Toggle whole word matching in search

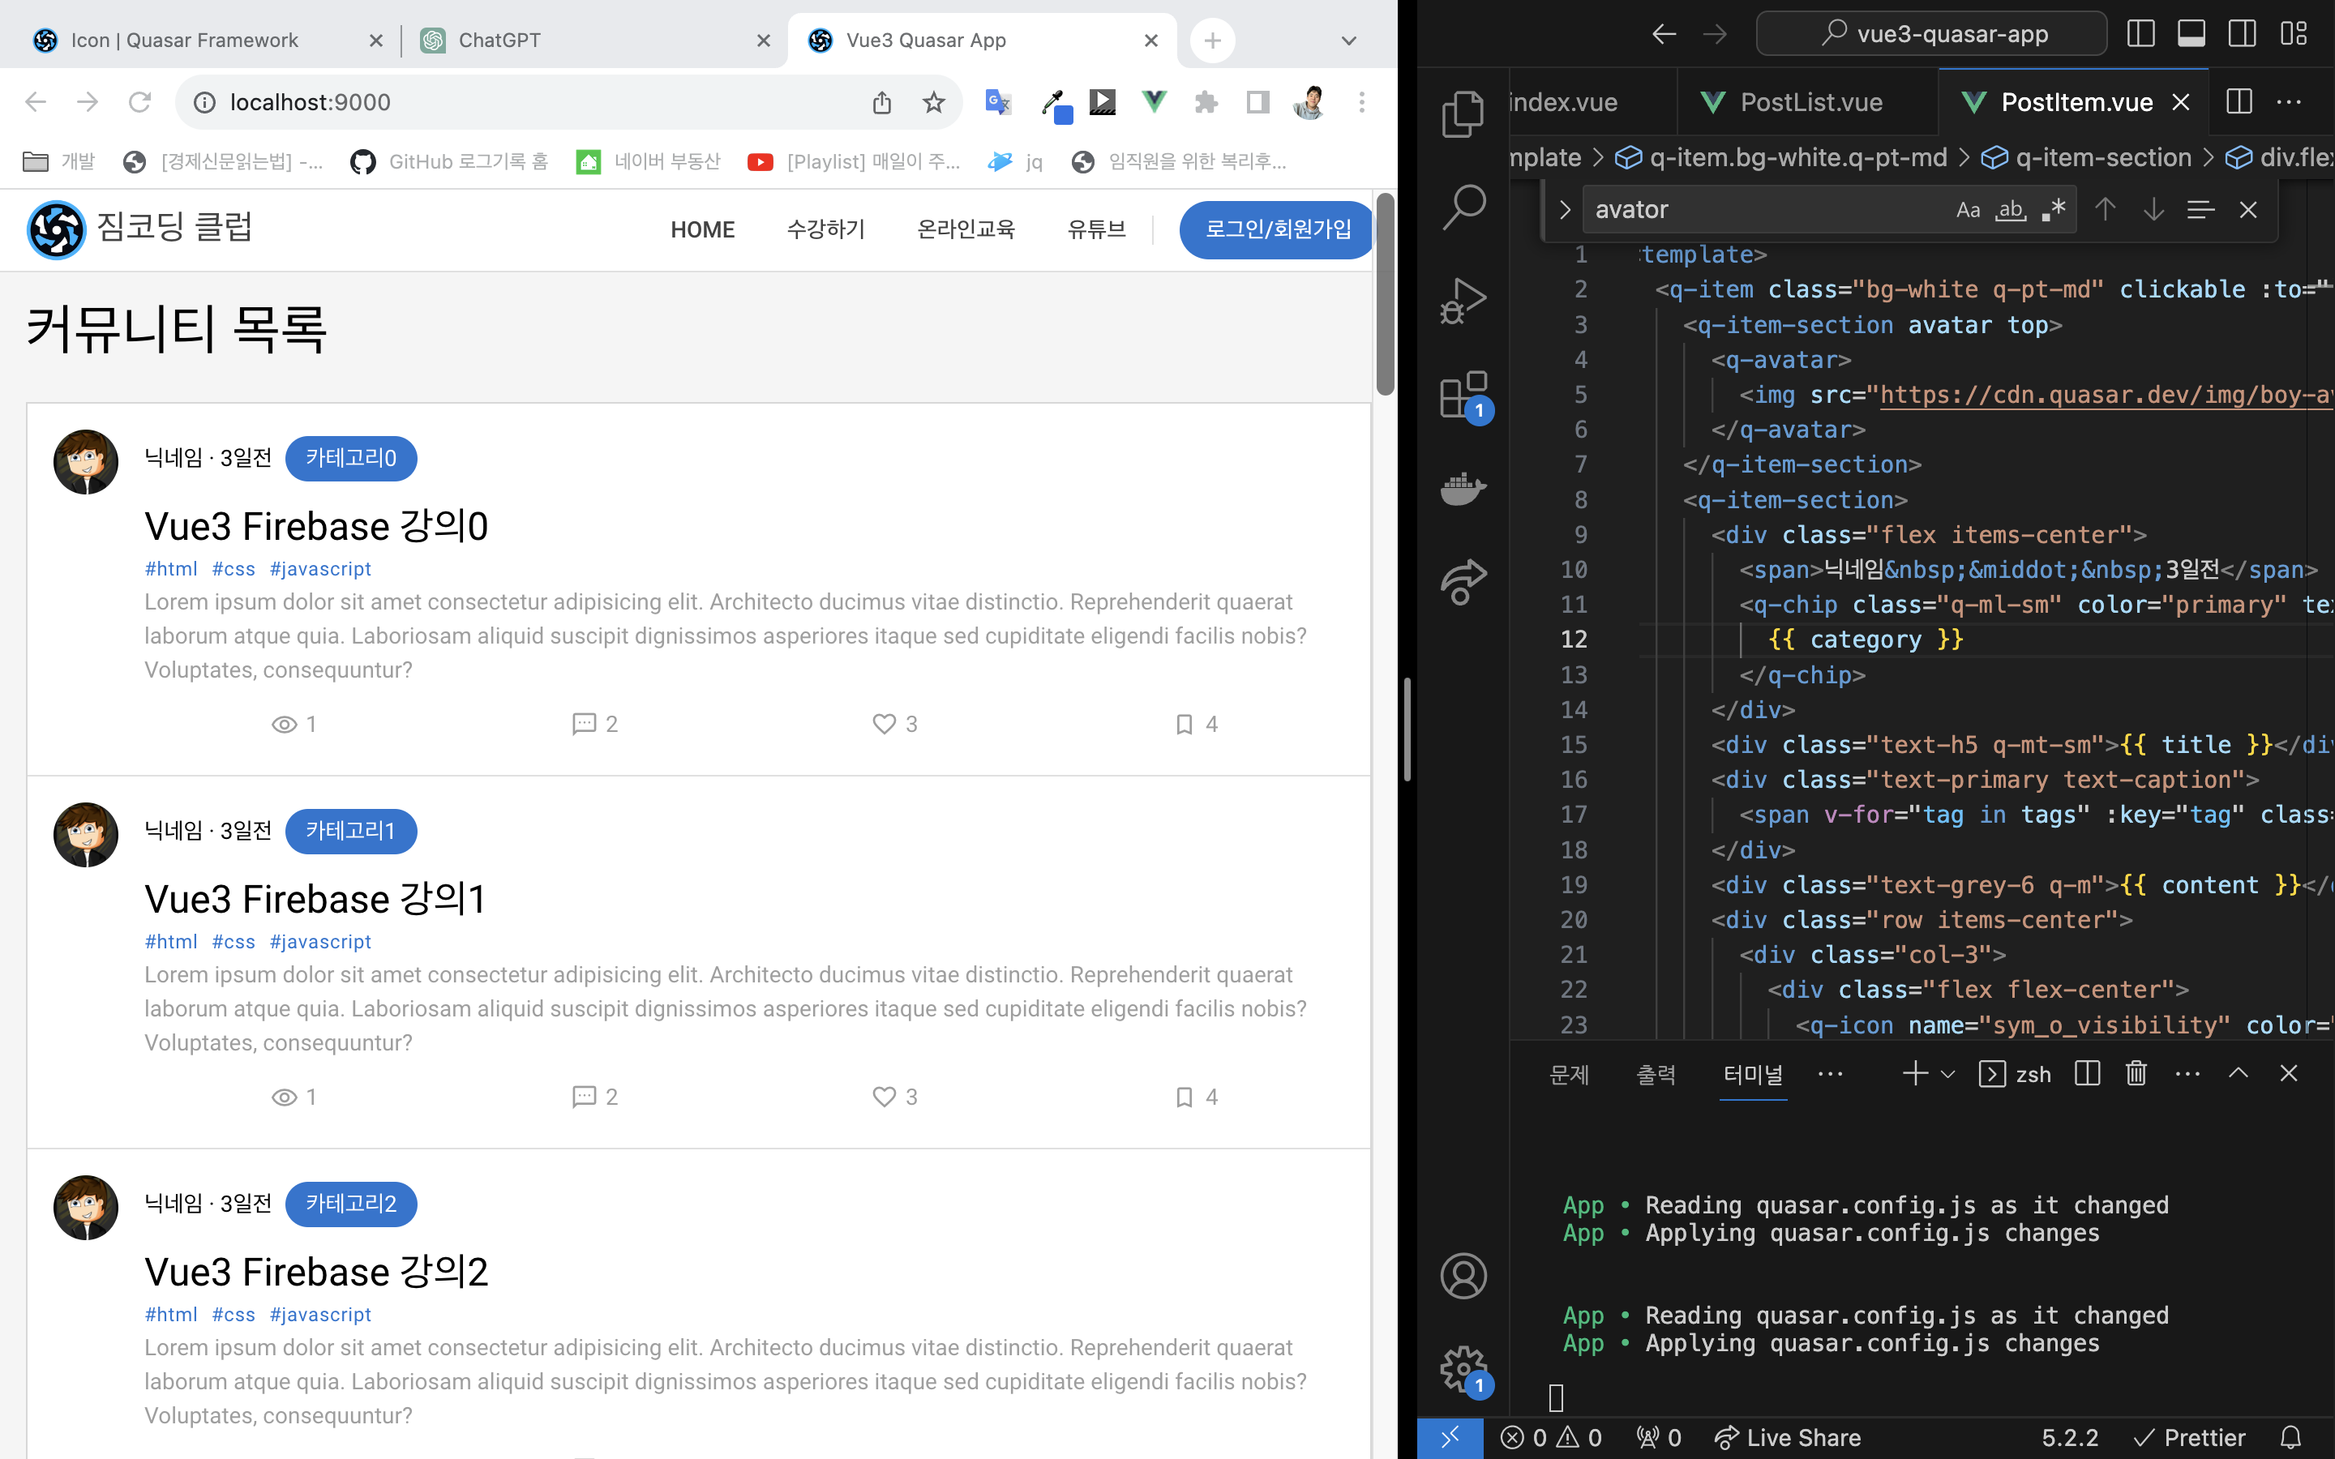(x=2011, y=211)
